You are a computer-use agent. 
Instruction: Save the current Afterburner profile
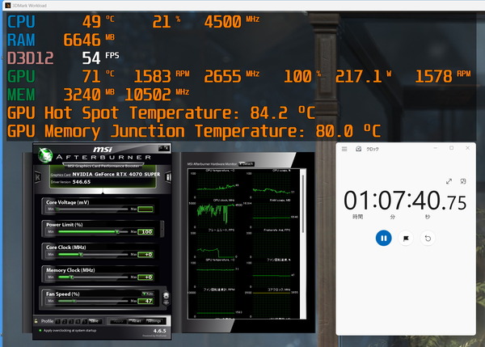tap(94, 321)
